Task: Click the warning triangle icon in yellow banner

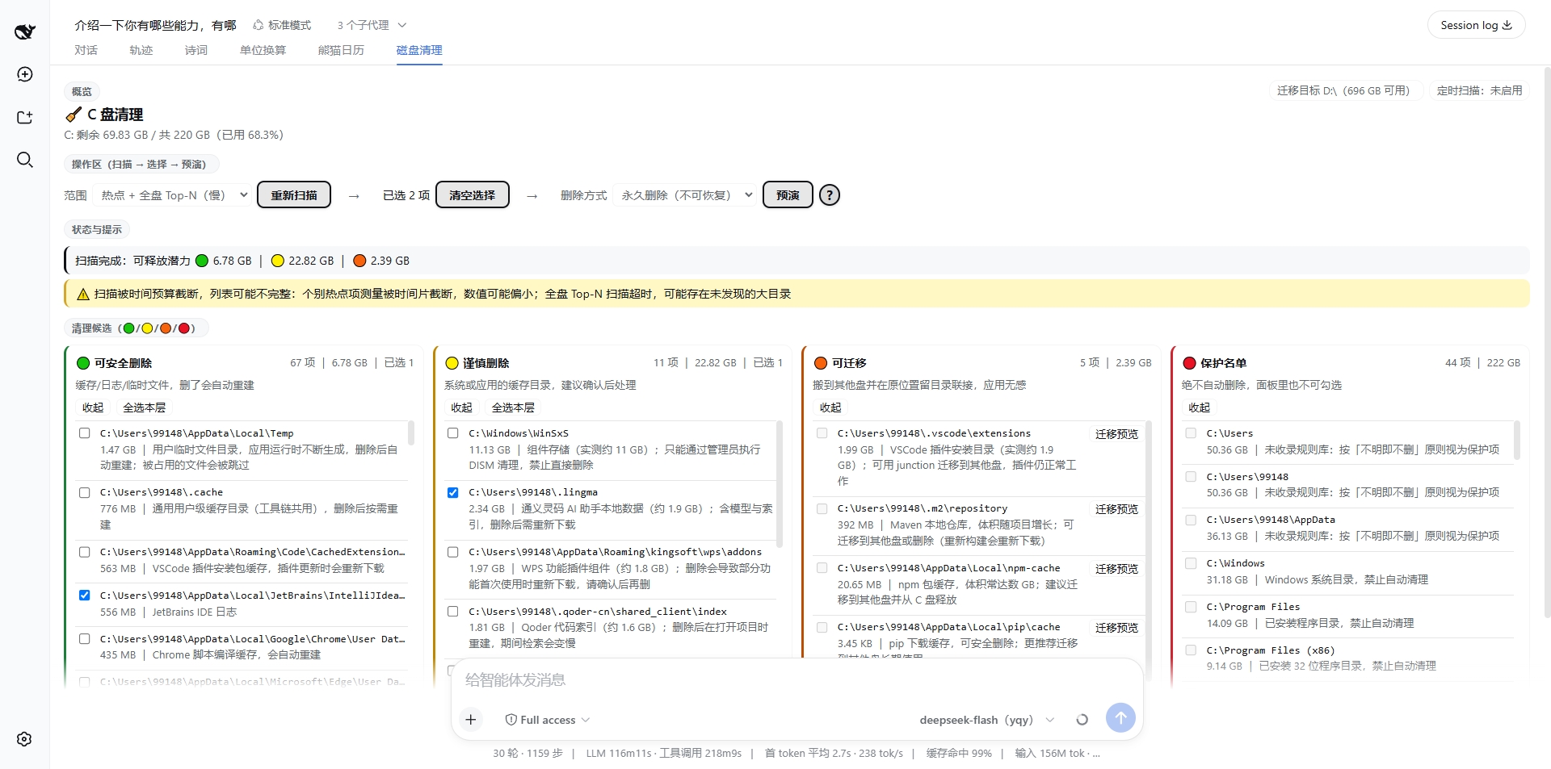Action: click(x=82, y=295)
